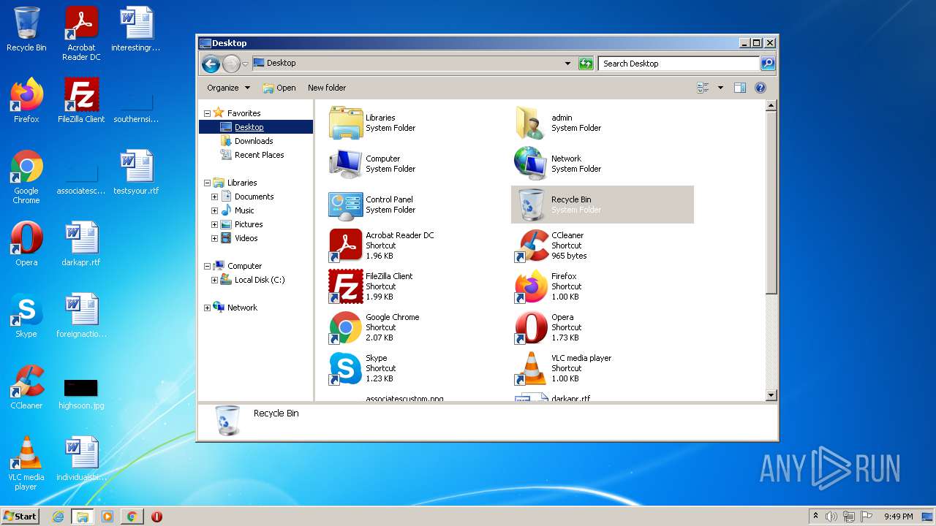Click the search magnifier icon
The image size is (936, 526).
(x=767, y=64)
